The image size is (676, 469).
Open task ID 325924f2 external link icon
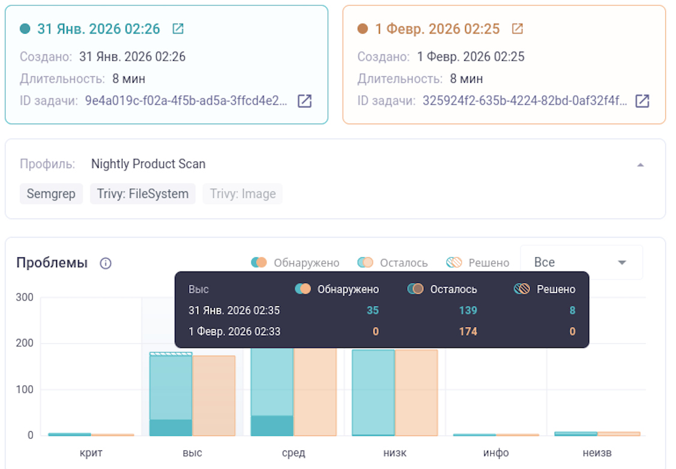[x=642, y=101]
